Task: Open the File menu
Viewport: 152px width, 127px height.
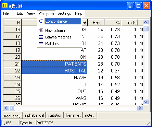Action: (x=6, y=13)
